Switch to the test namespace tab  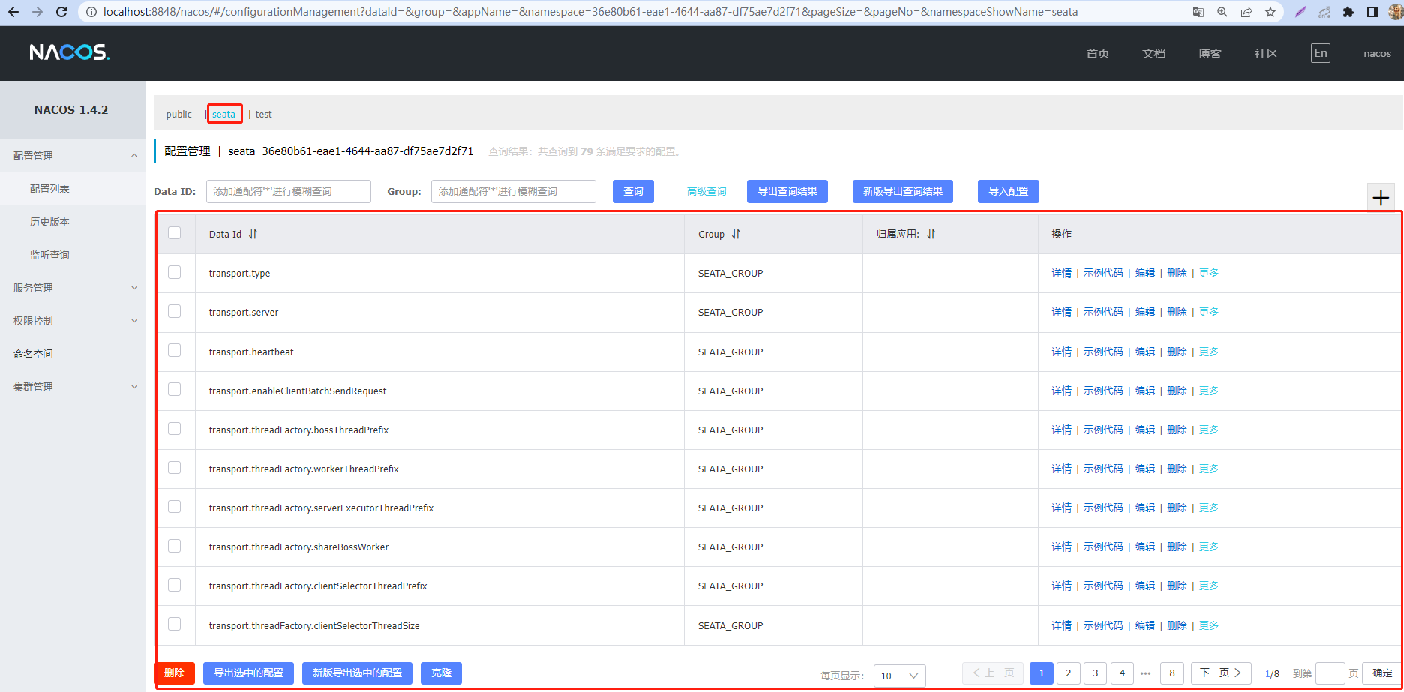(x=263, y=115)
